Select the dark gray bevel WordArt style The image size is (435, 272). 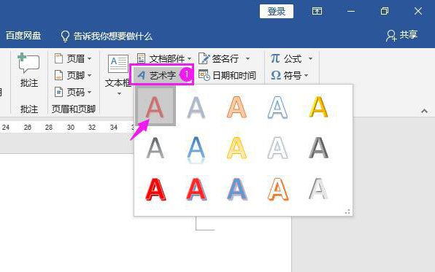[318, 148]
